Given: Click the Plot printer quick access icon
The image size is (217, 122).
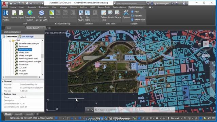Looking at the screenshot, I should click(27, 3).
